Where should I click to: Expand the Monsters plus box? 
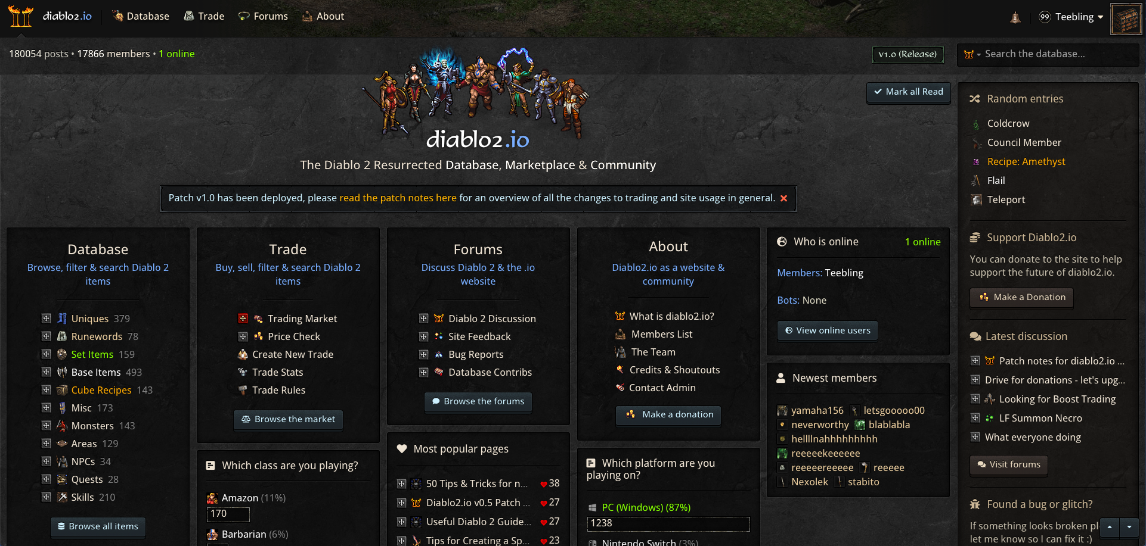click(46, 426)
